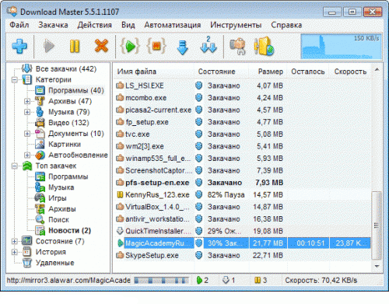Select the pfs-setup-en.exe file
Image resolution: width=389 pixels, height=304 pixels.
[x=157, y=183]
